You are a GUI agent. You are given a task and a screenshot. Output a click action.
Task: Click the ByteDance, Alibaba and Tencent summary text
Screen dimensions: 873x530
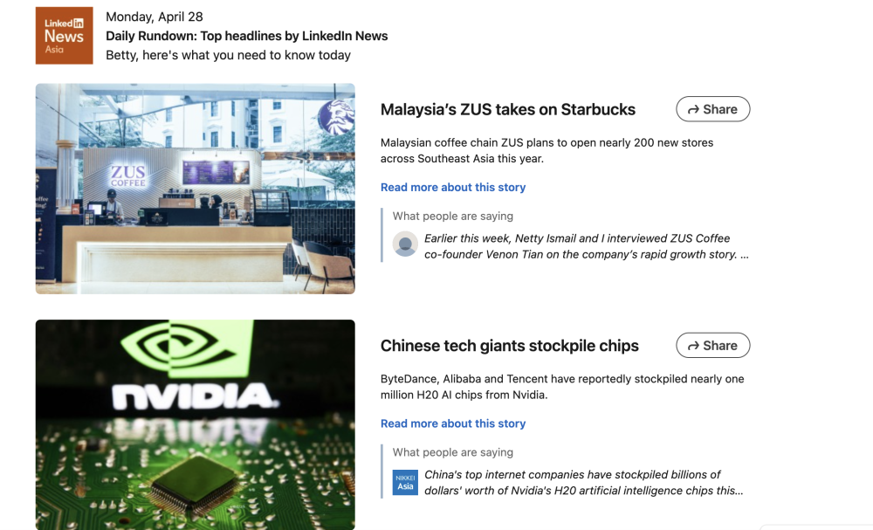pyautogui.click(x=562, y=387)
